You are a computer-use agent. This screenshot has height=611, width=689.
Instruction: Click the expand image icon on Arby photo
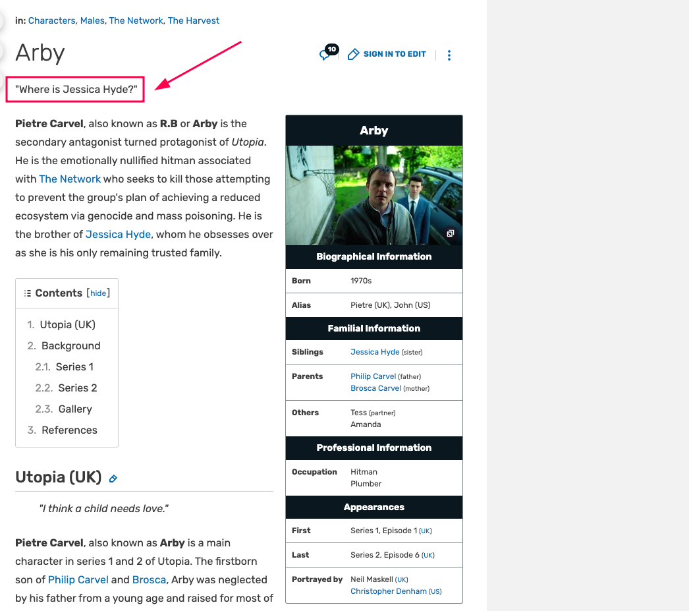(x=451, y=234)
